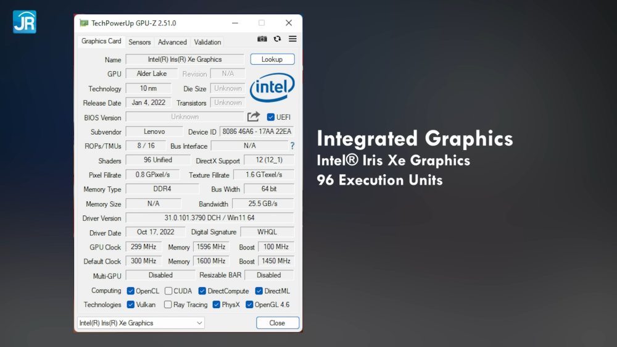Toggle the PhysX checkbox
Viewport: 617px width, 347px height.
pyautogui.click(x=217, y=304)
